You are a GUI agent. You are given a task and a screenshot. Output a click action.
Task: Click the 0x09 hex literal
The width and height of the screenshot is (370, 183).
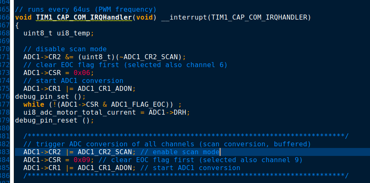82,160
